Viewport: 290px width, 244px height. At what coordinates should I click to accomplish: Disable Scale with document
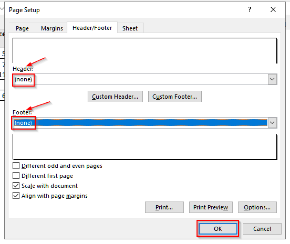click(16, 185)
